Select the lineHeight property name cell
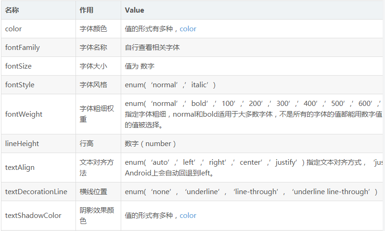This screenshot has width=385, height=231. coord(38,144)
